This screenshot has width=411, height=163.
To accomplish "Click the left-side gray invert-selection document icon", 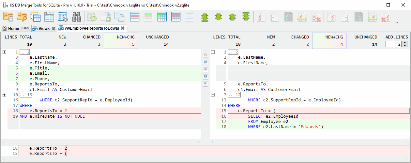I will pos(289,17).
